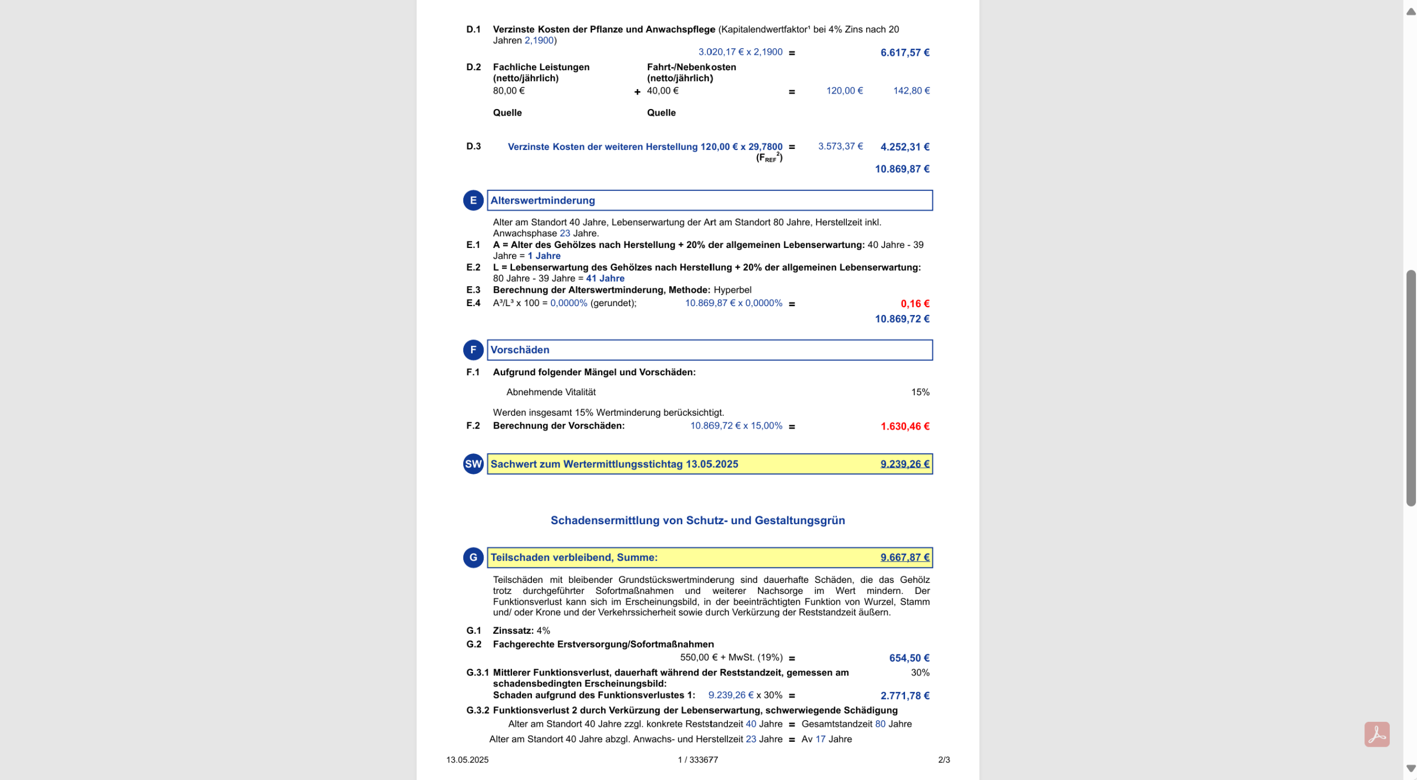Click the blue 120,00 € value in D.2
This screenshot has height=780, width=1417.
(845, 91)
